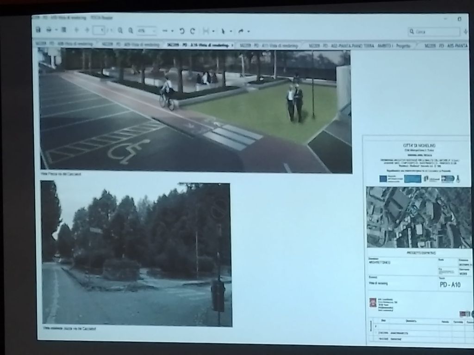Open the dropdown arrow next to print
Image resolution: width=474 pixels, height=355 pixels.
click(x=56, y=30)
